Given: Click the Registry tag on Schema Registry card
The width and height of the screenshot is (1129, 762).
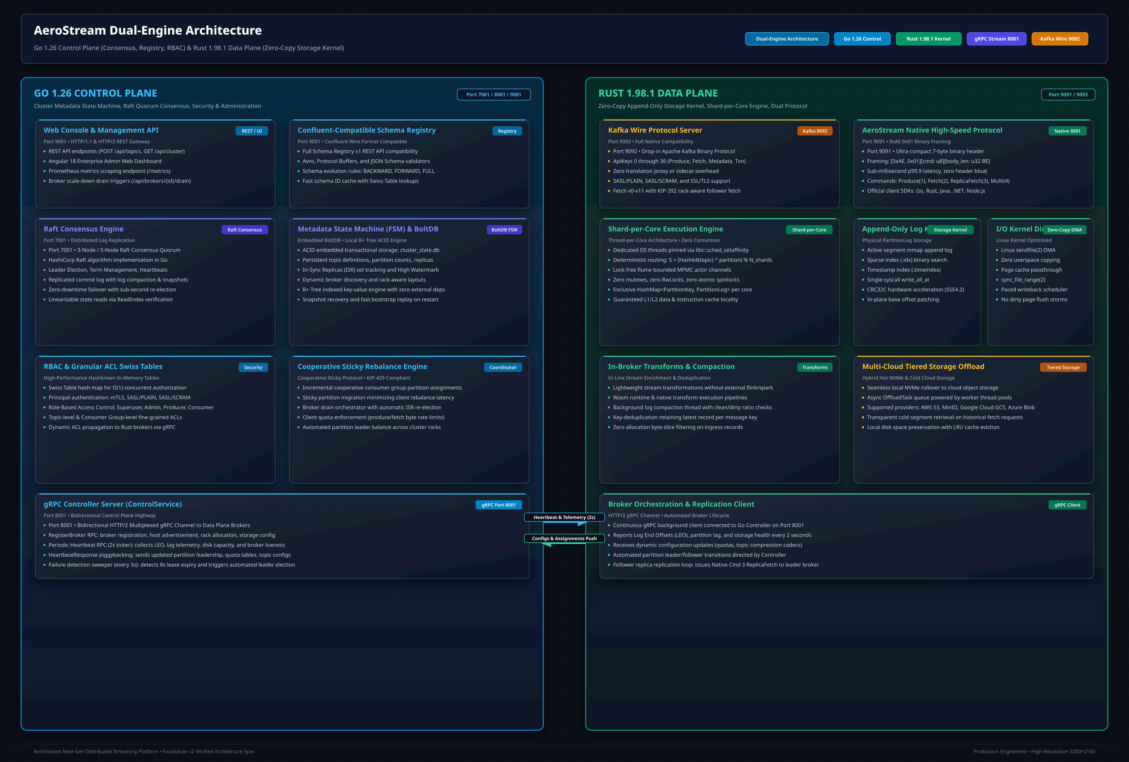Looking at the screenshot, I should click(x=507, y=131).
